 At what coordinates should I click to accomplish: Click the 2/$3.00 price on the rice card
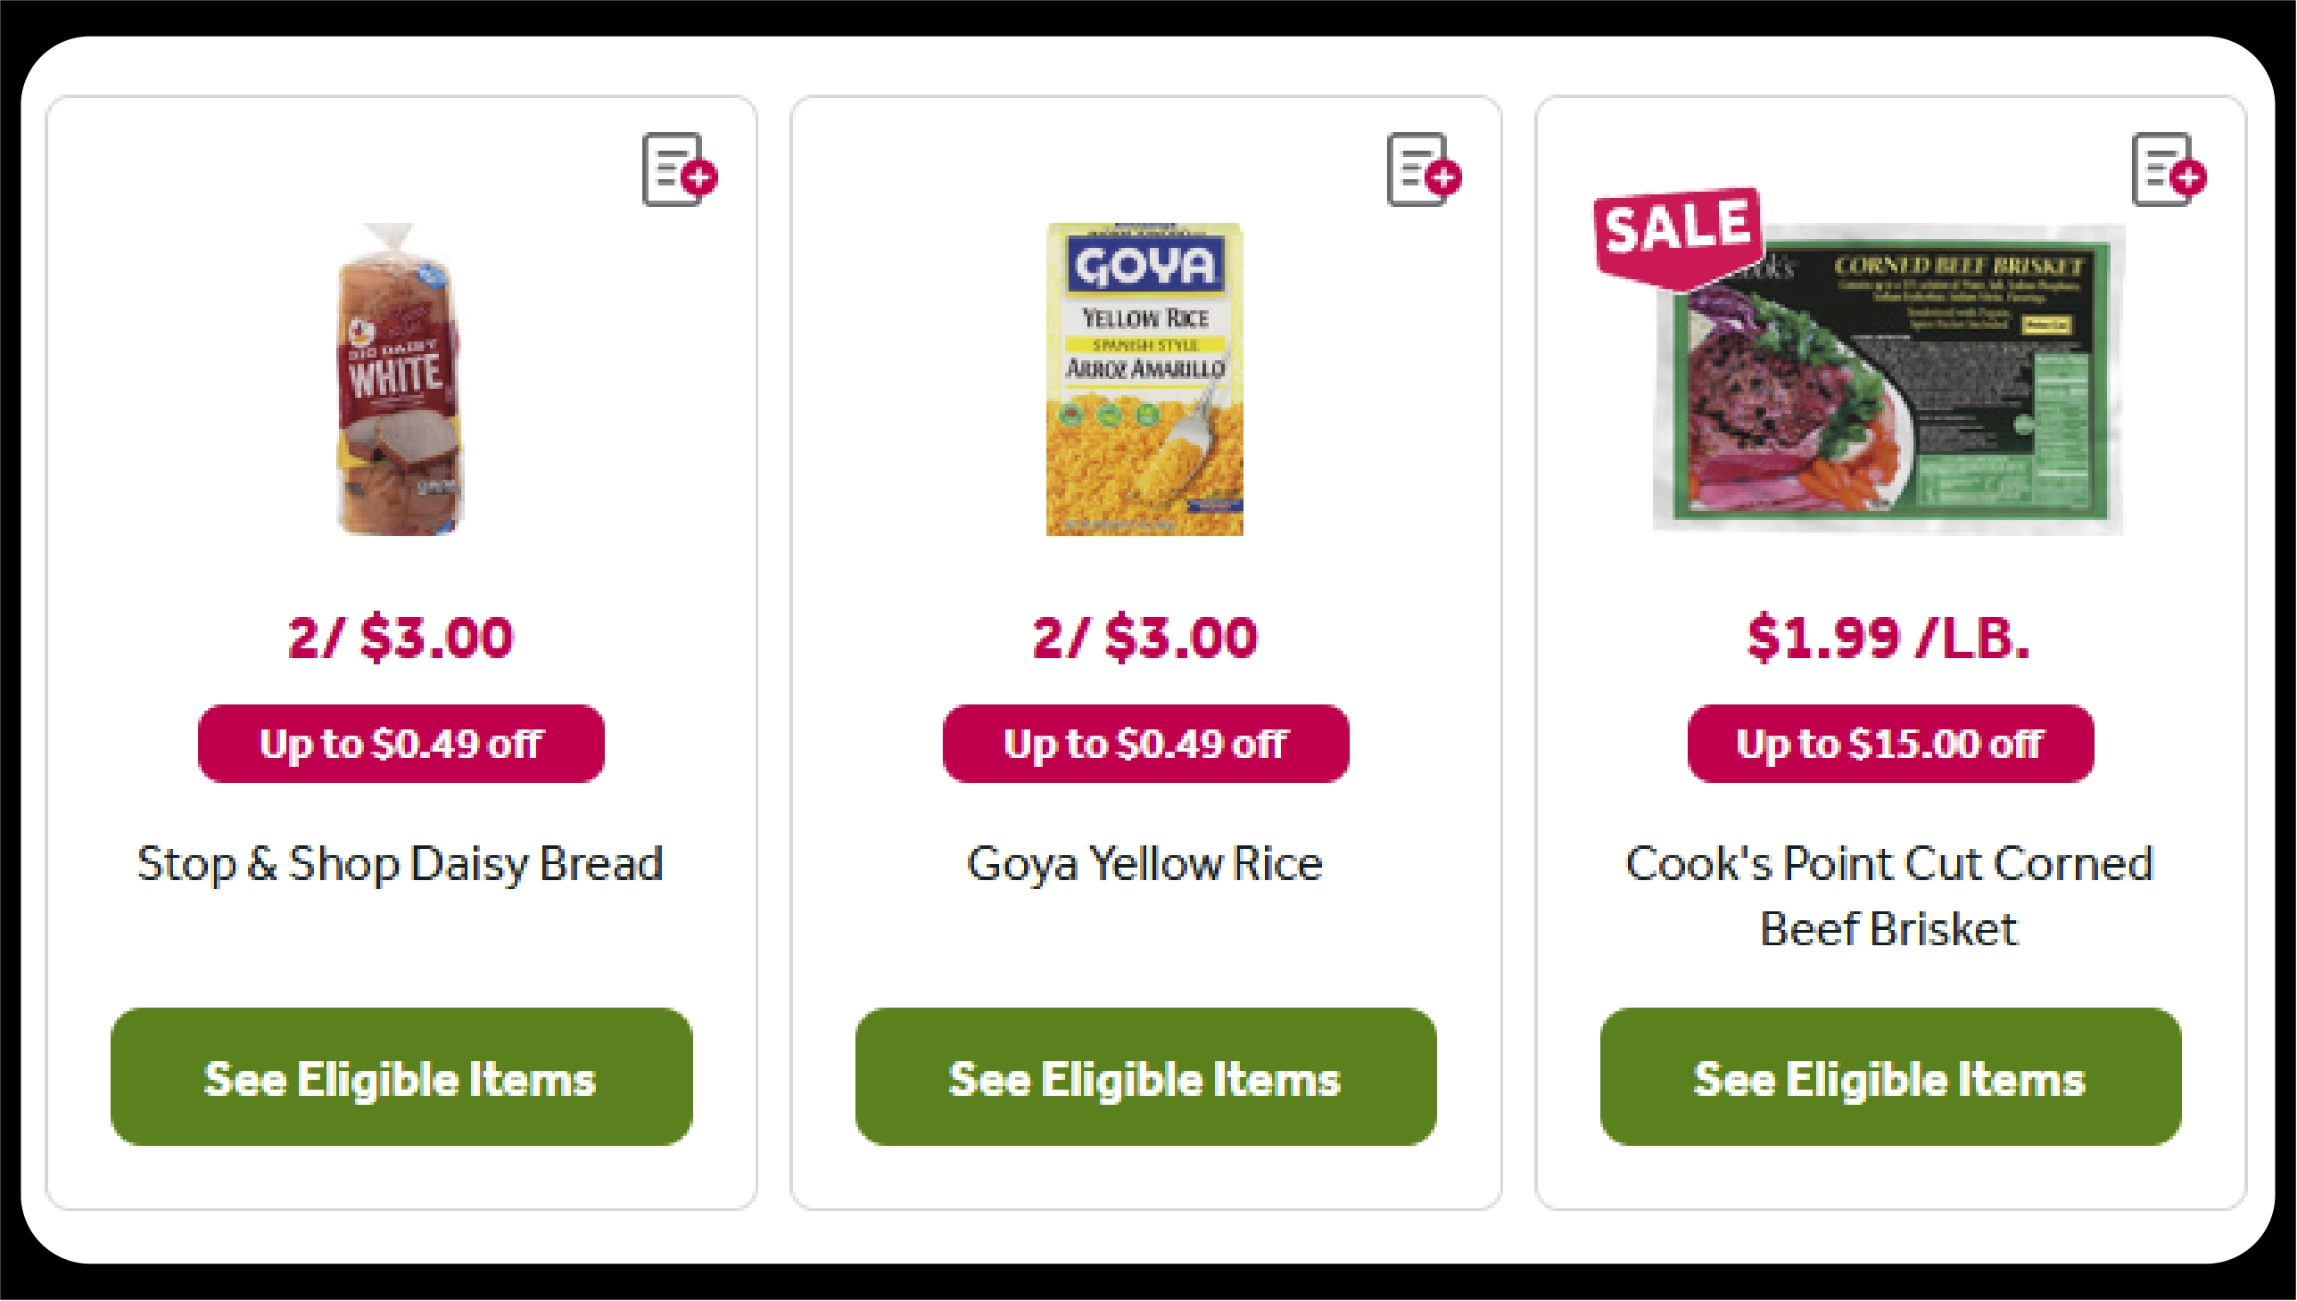(1144, 638)
